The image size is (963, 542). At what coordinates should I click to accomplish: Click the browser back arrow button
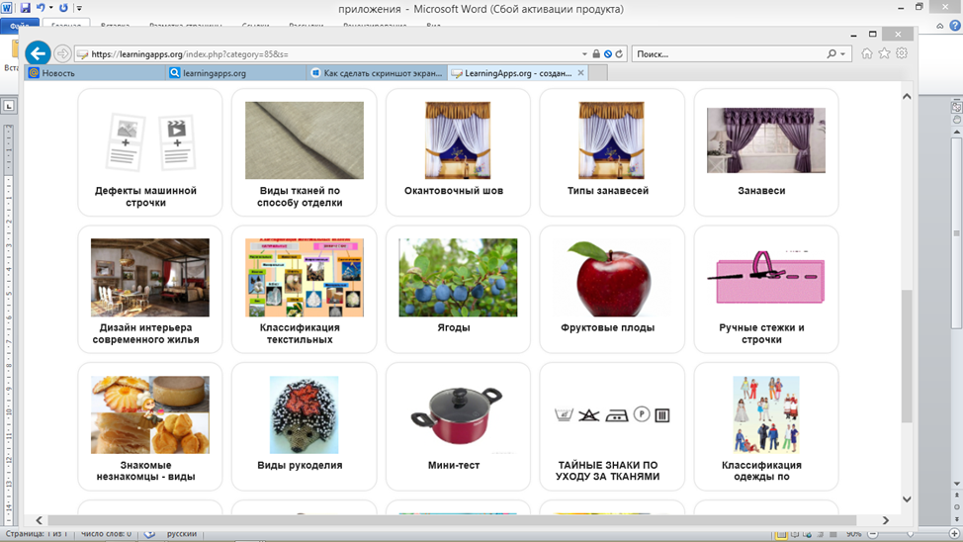(38, 53)
